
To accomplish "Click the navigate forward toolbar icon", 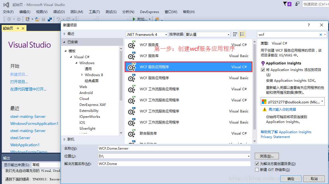I will (x=19, y=19).
